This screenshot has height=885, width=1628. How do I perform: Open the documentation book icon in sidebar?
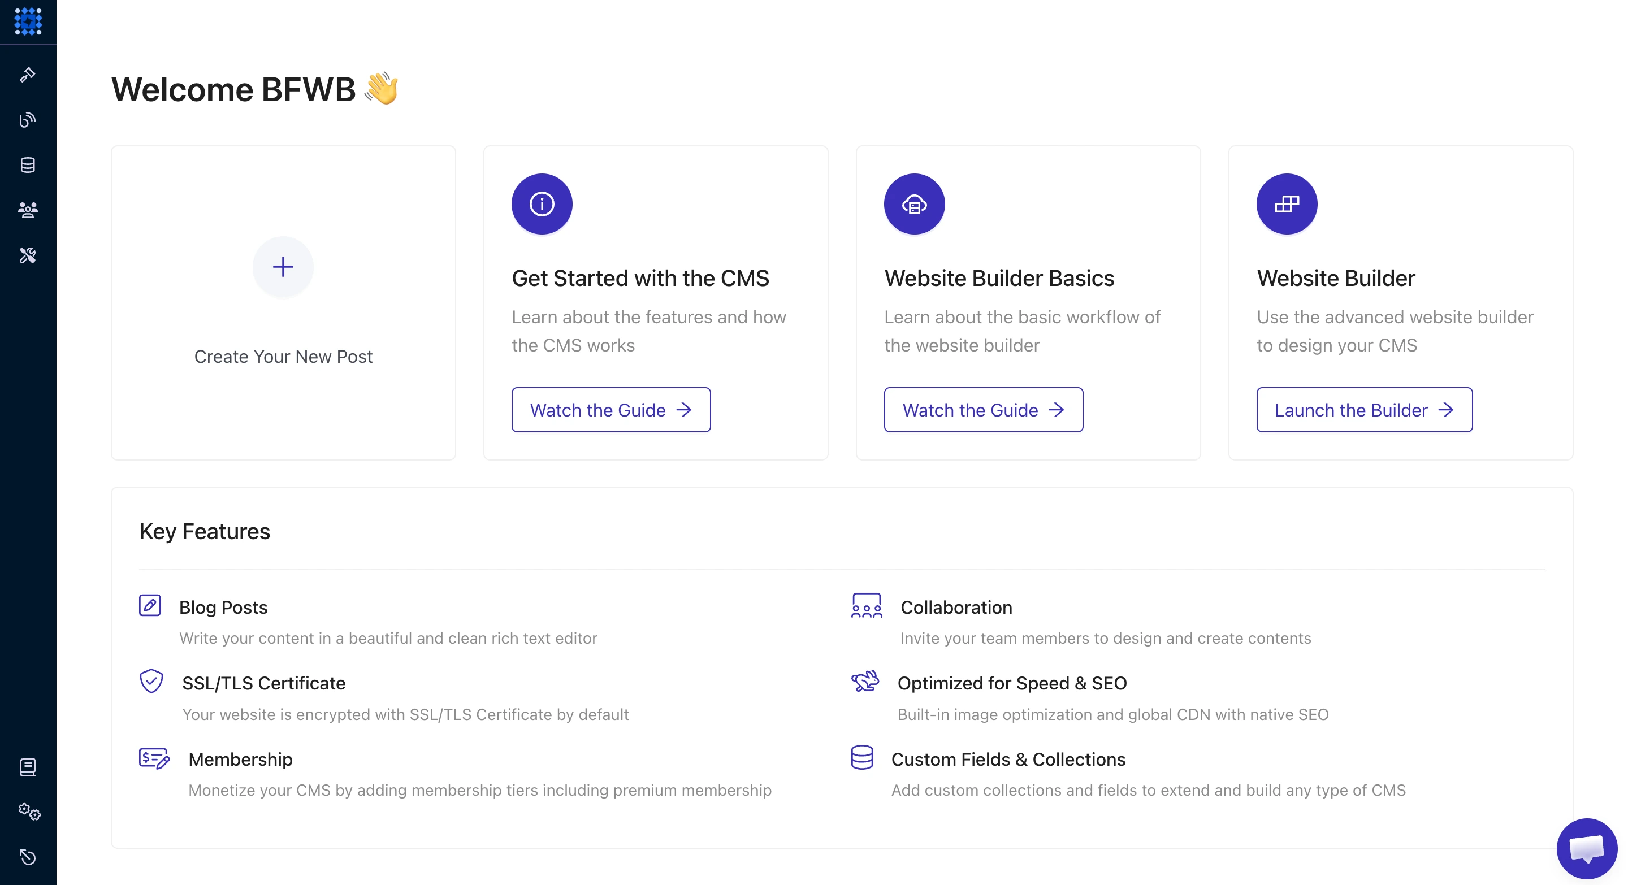coord(28,767)
